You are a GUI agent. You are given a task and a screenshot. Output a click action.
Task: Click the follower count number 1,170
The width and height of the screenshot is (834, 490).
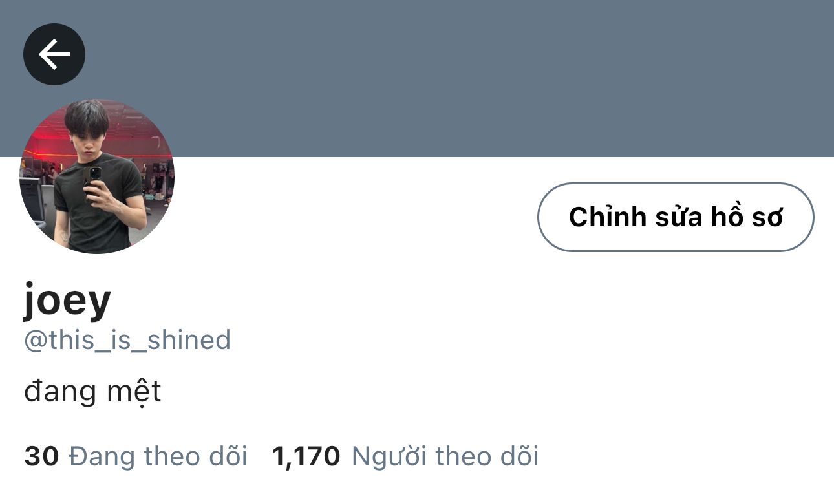(306, 456)
